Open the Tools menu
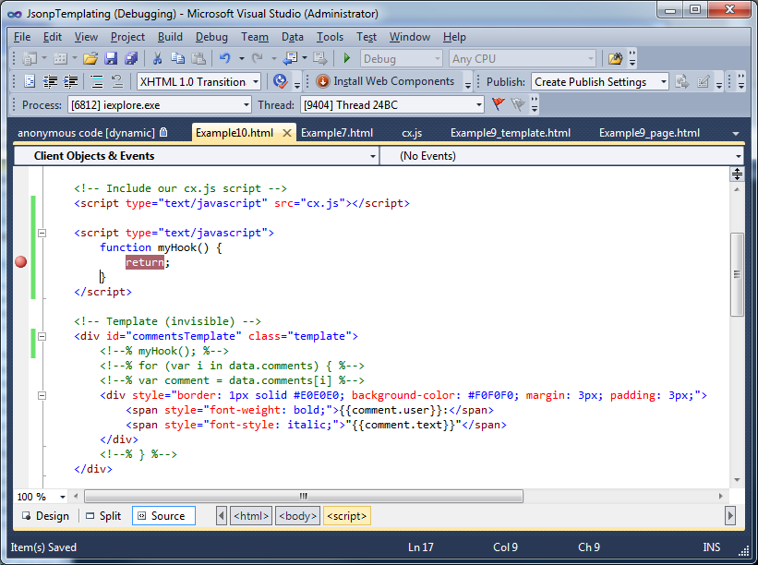 click(330, 37)
